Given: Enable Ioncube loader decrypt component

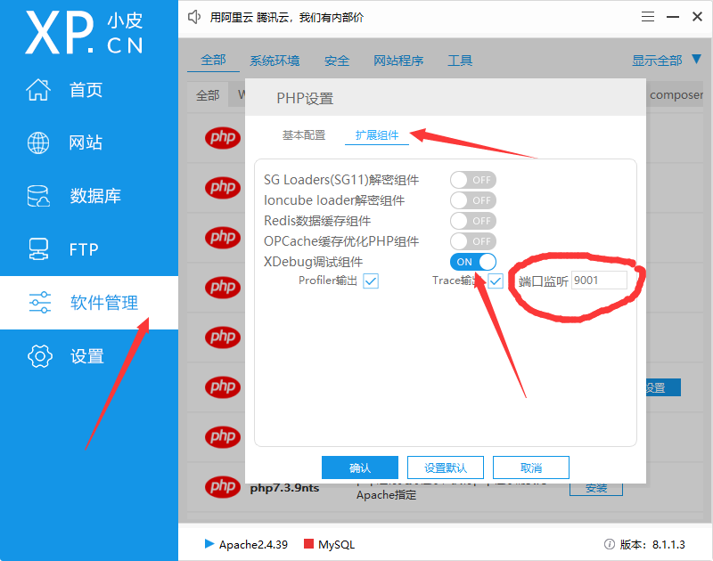Looking at the screenshot, I should (473, 200).
